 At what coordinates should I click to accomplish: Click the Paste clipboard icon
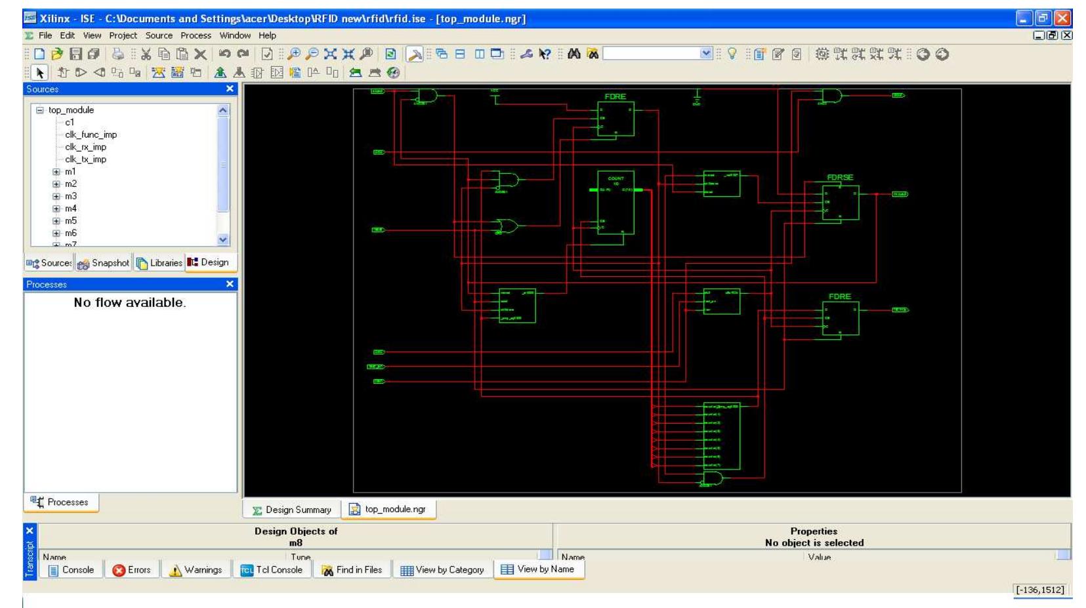pos(182,54)
